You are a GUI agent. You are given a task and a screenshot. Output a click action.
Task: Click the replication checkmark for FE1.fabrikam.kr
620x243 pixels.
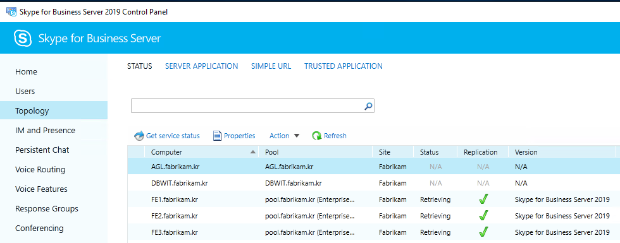pyautogui.click(x=483, y=199)
